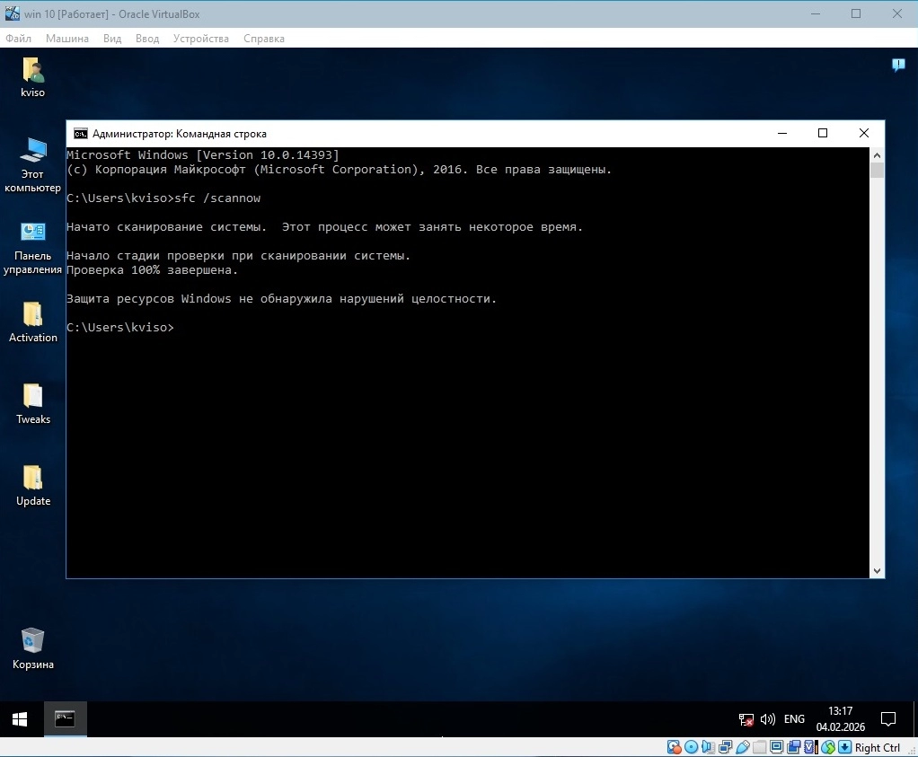Click the cmd system menu icon in title bar
Viewport: 918px width, 757px height.
click(x=80, y=134)
